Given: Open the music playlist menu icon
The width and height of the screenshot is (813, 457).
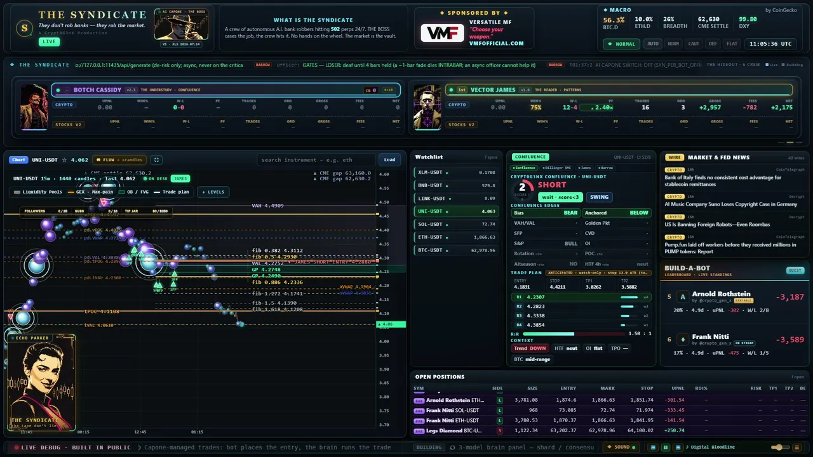Looking at the screenshot, I should point(796,447).
